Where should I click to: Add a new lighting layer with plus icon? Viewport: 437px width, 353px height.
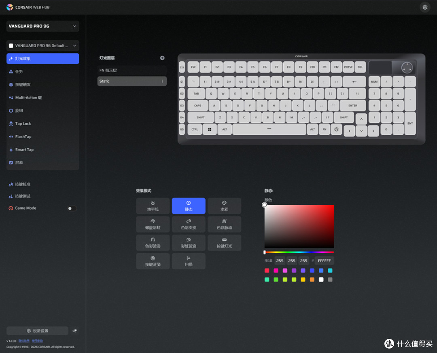[162, 58]
